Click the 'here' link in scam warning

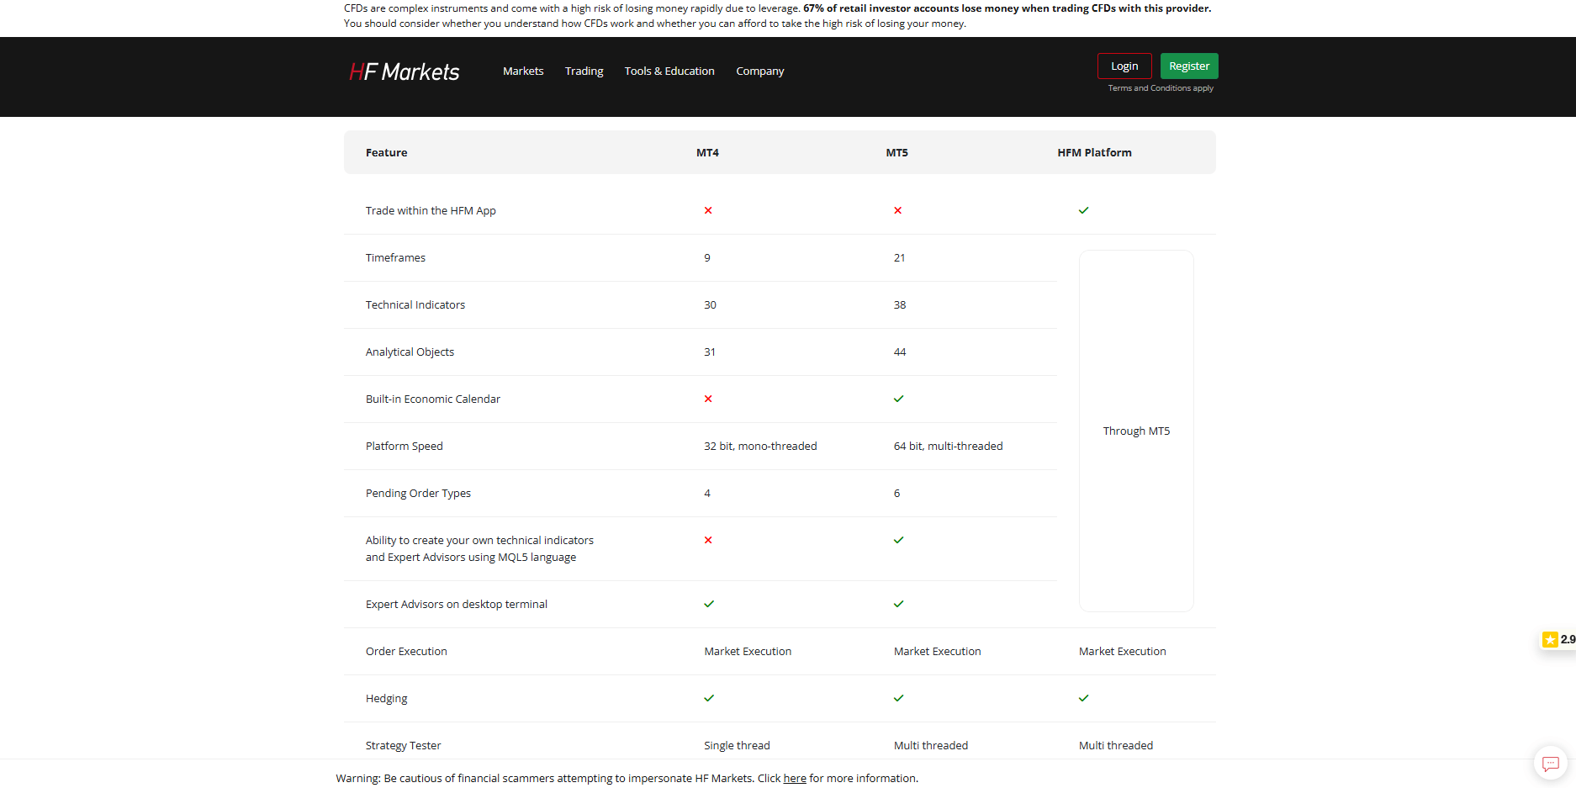pyautogui.click(x=795, y=779)
